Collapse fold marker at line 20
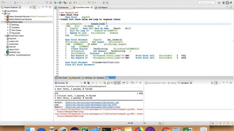Viewport: 234px width, 131px height. point(59,19)
